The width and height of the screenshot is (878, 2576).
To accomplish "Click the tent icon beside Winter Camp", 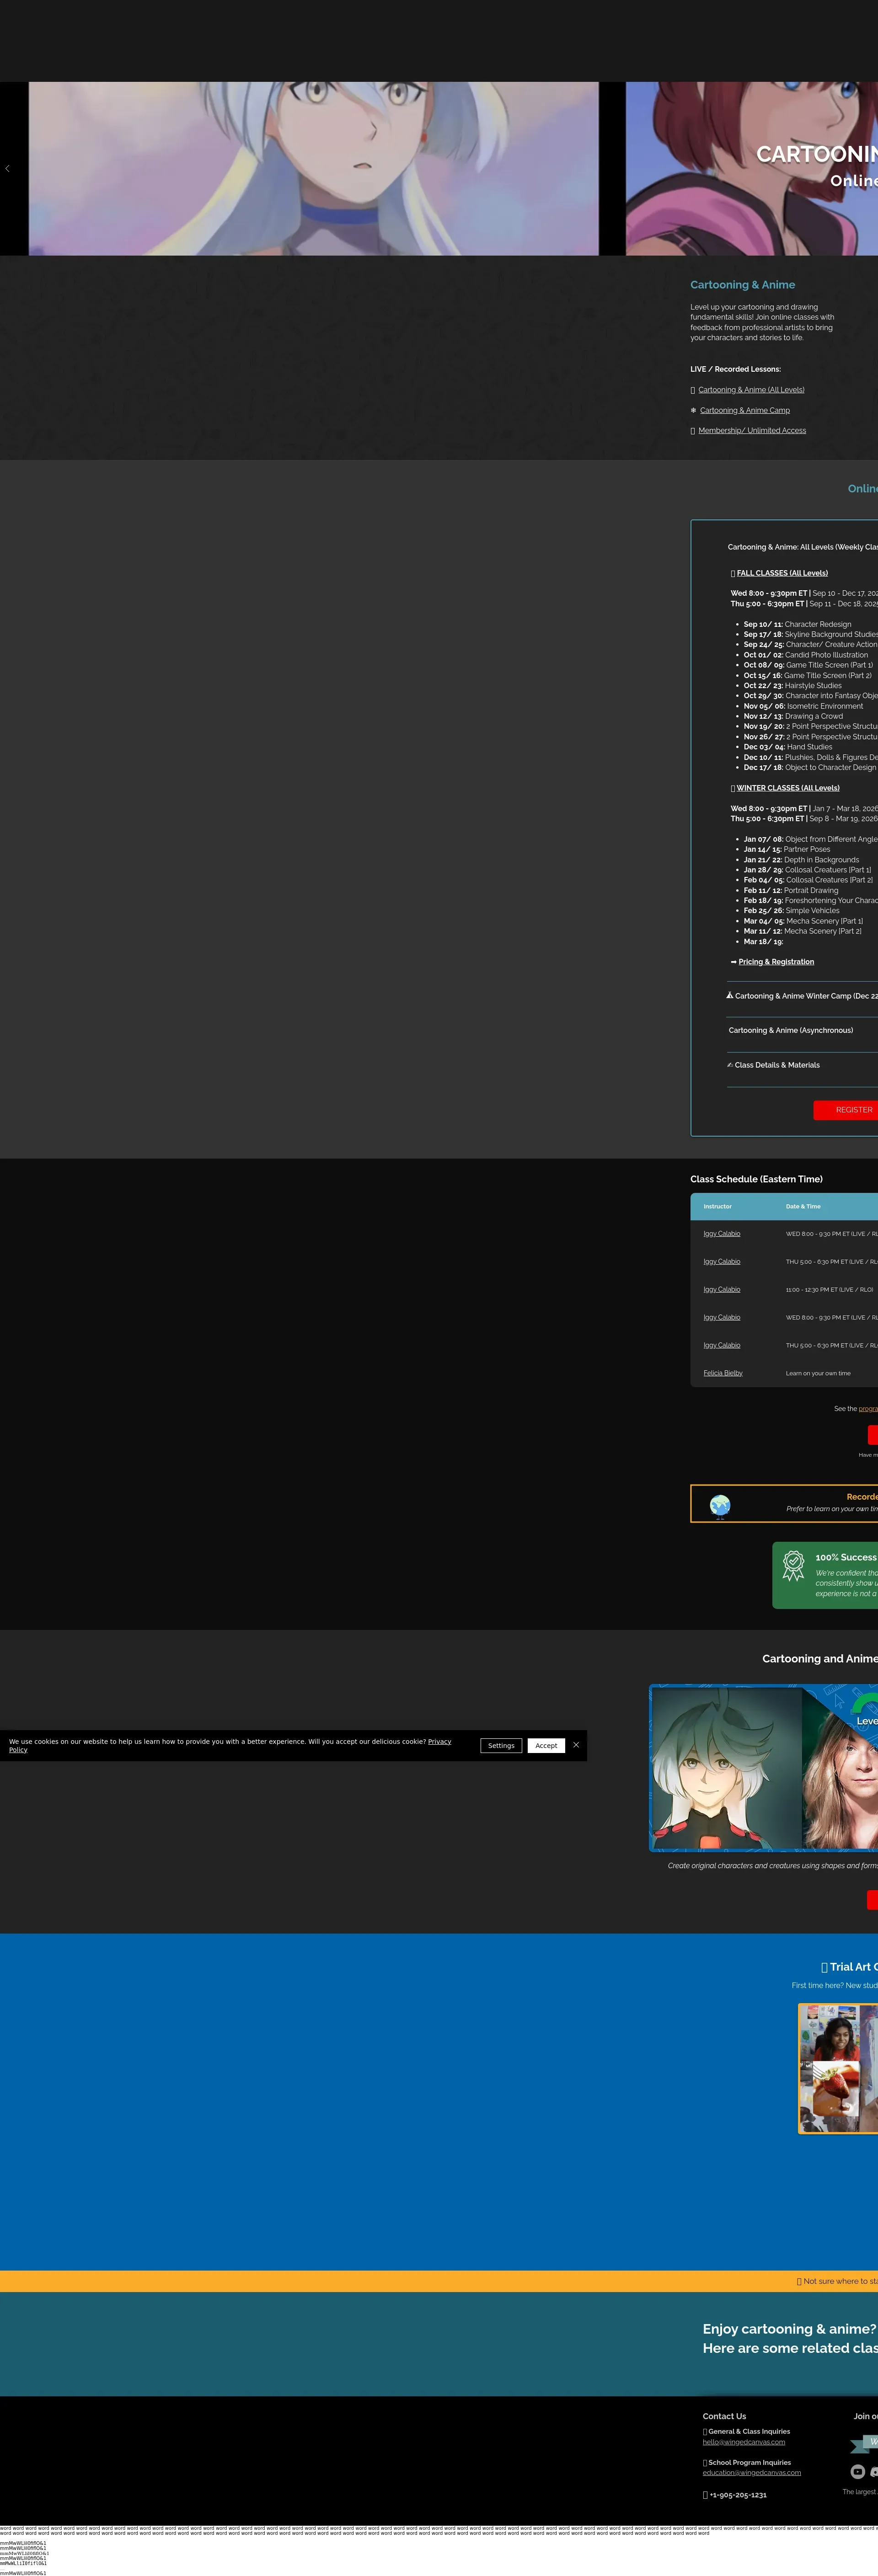I will (x=730, y=995).
